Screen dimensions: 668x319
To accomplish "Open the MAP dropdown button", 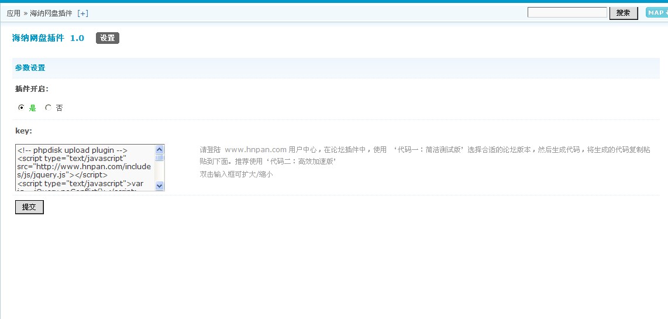I will coord(656,12).
